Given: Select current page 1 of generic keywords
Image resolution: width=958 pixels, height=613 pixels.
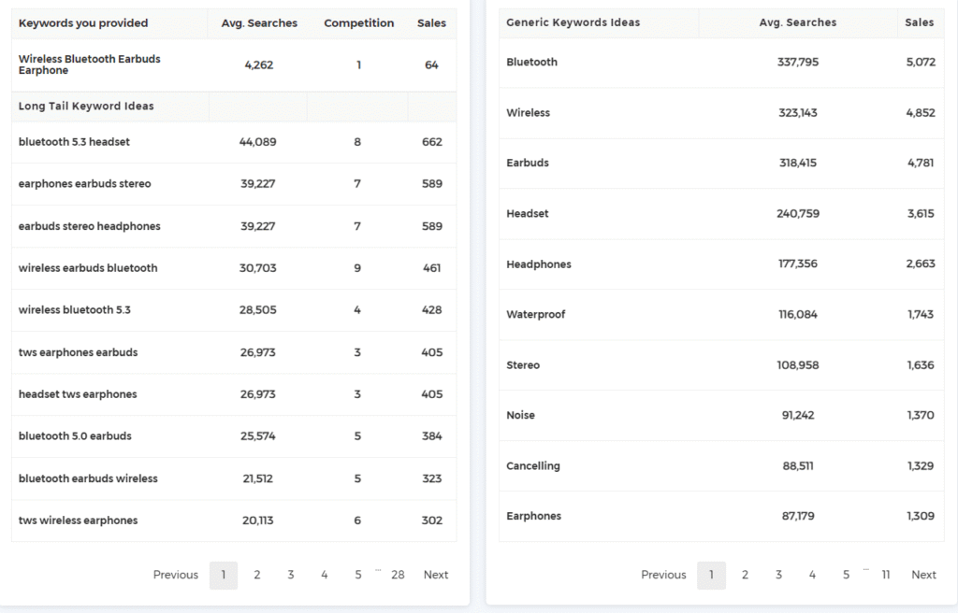Looking at the screenshot, I should click(x=711, y=575).
